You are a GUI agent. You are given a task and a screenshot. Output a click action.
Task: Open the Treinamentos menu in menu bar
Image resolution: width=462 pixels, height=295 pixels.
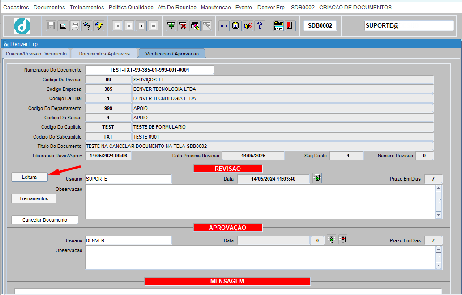pyautogui.click(x=87, y=7)
